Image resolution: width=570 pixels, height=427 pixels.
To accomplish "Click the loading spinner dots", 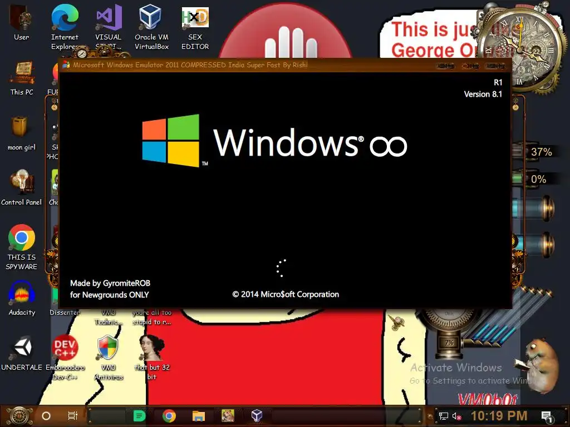I will tap(281, 269).
